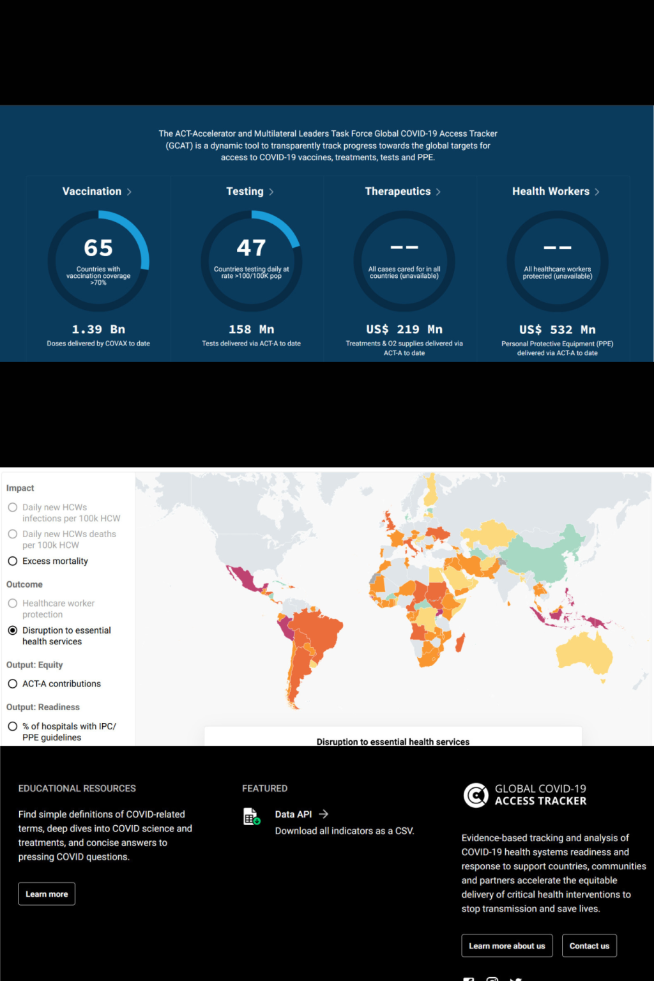
Task: Open the Instagram social icon in footer
Action: 492,979
